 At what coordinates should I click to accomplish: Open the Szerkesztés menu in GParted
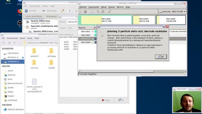[94, 7]
